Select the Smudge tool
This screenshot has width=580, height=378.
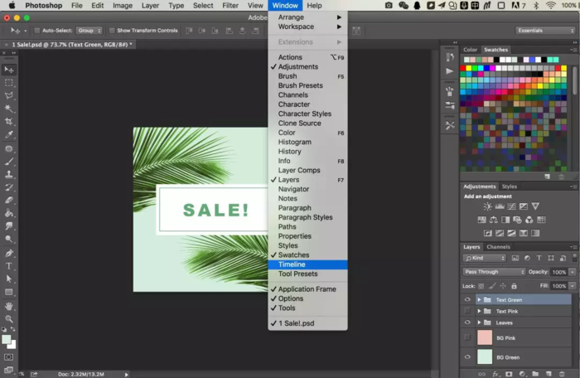pyautogui.click(x=9, y=225)
